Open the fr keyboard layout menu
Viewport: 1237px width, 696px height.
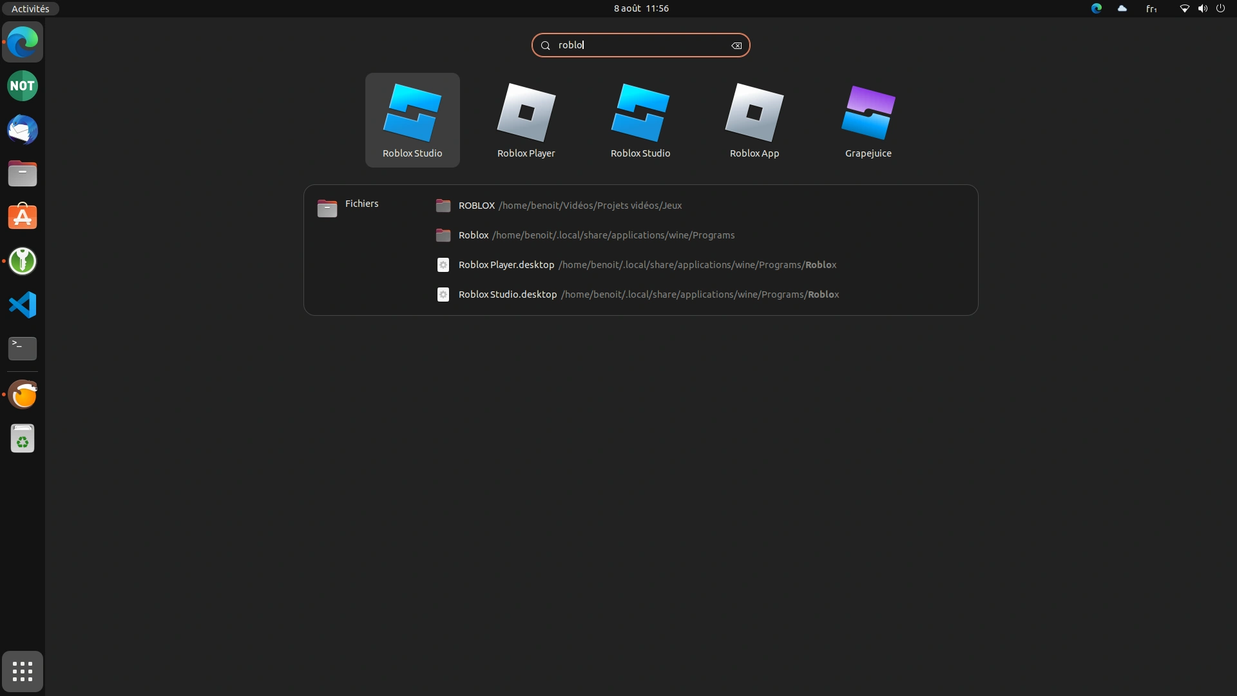coord(1151,8)
